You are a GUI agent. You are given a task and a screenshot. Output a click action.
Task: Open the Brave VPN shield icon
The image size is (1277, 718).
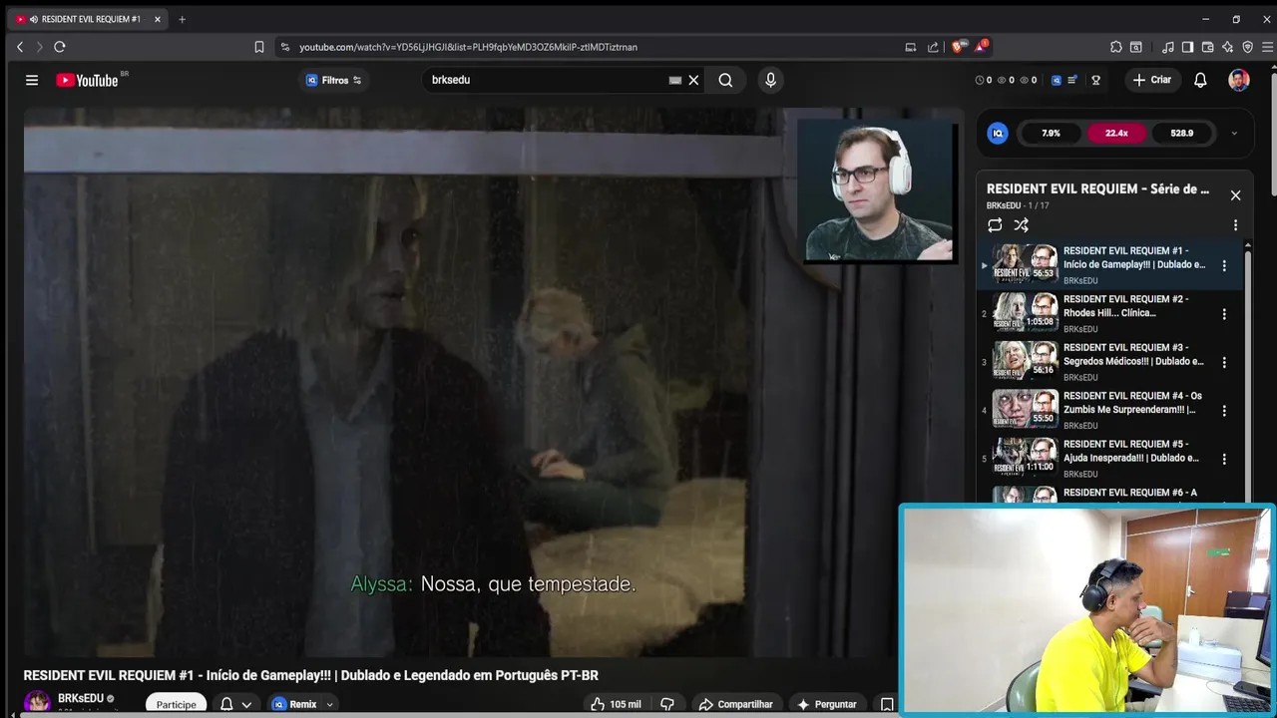pos(1247,47)
